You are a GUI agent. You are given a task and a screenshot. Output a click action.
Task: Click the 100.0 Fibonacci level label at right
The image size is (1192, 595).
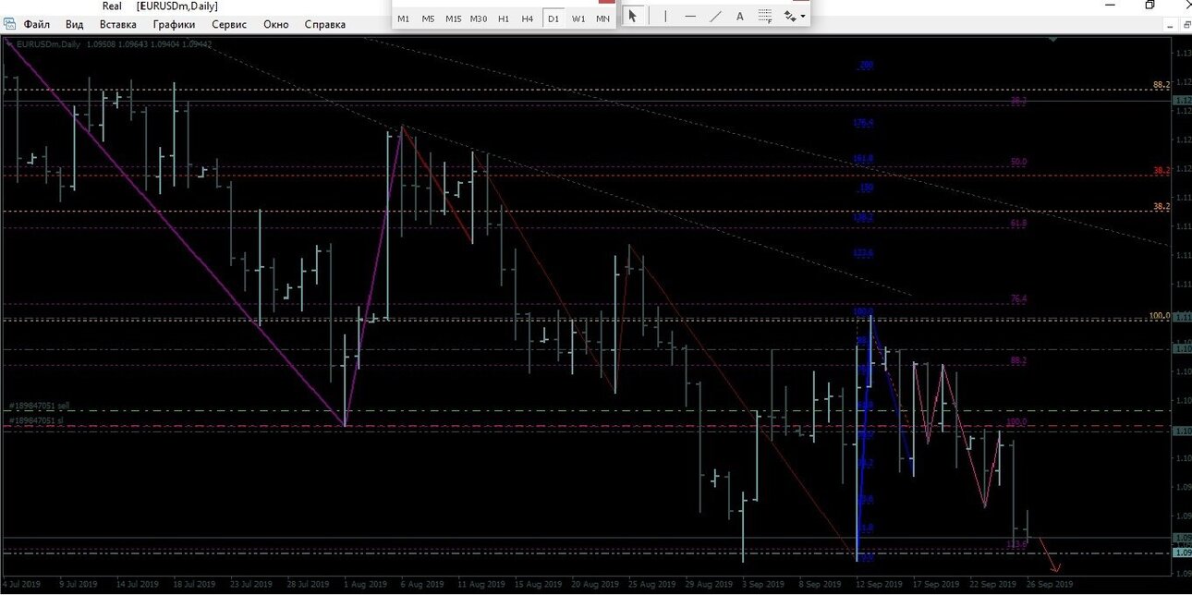(x=1160, y=316)
